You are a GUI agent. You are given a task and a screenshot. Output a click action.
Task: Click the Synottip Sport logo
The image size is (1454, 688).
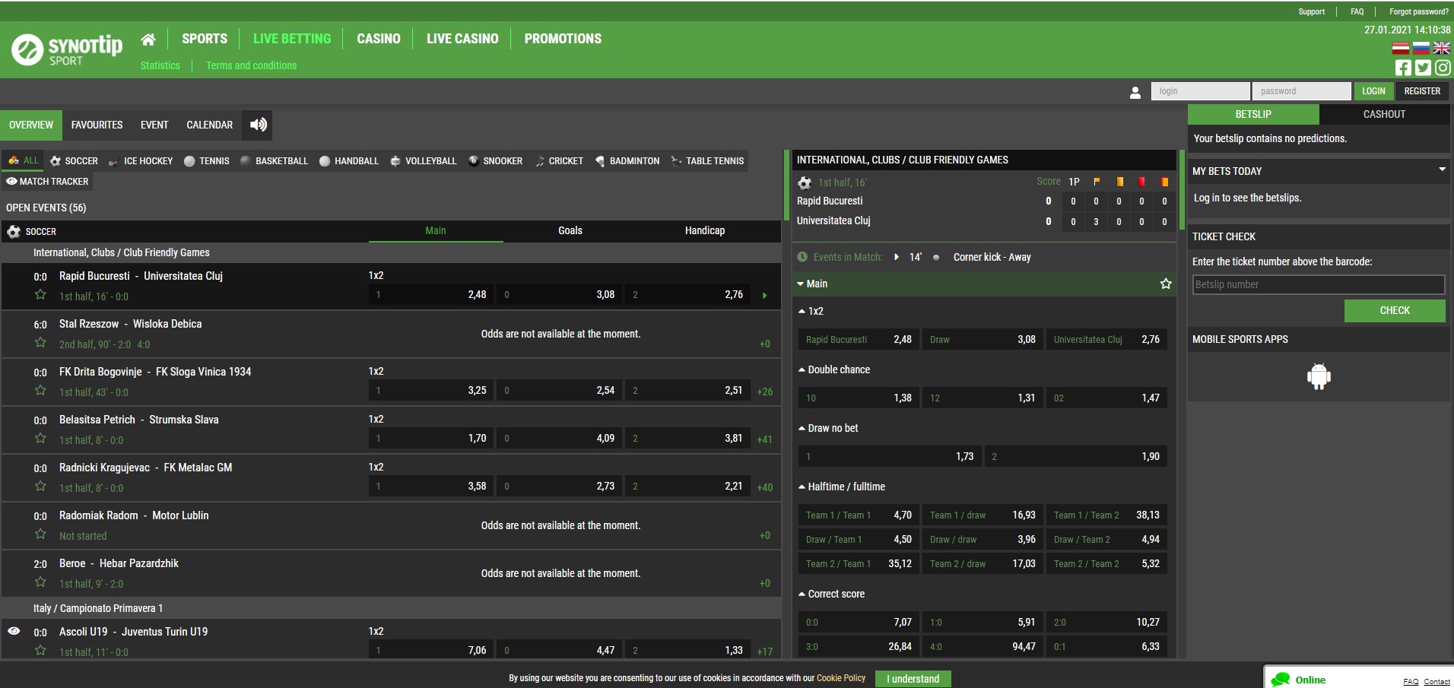pos(67,49)
